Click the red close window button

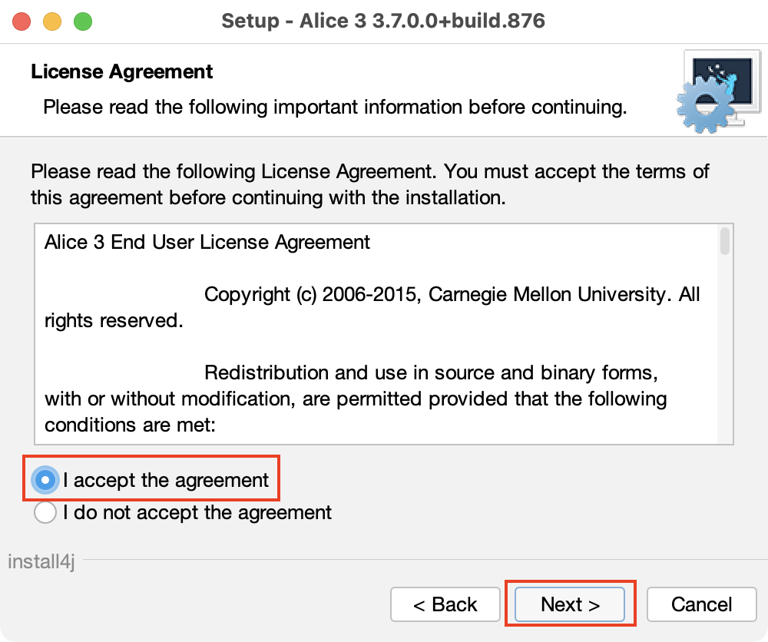(22, 21)
